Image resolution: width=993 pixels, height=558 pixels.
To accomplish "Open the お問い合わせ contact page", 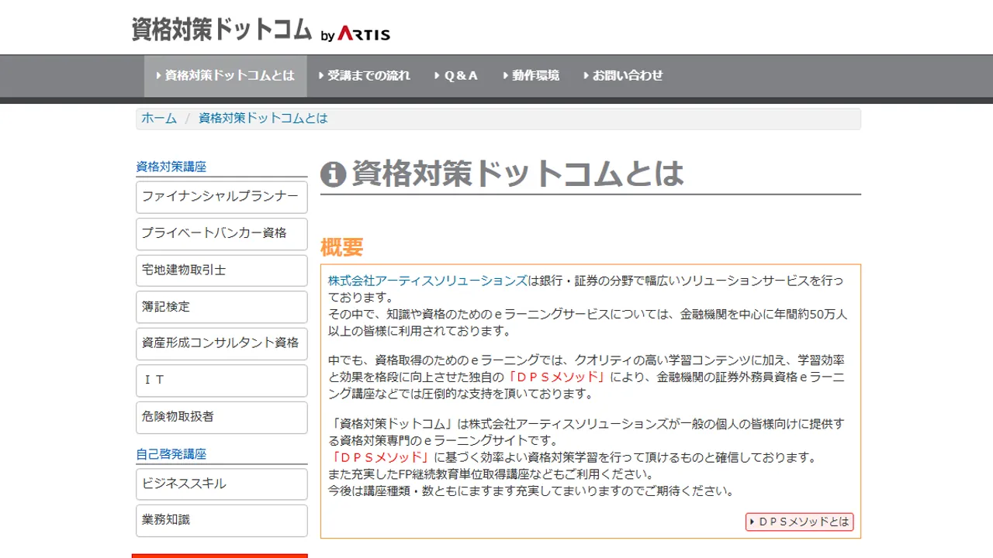I will pos(623,76).
